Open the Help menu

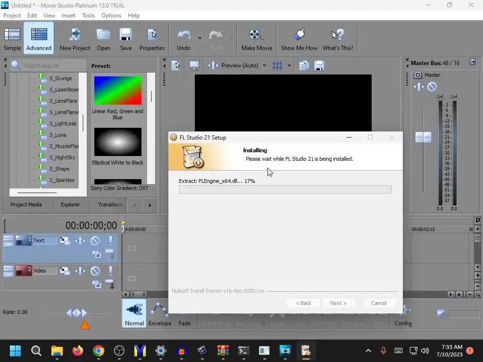click(133, 16)
